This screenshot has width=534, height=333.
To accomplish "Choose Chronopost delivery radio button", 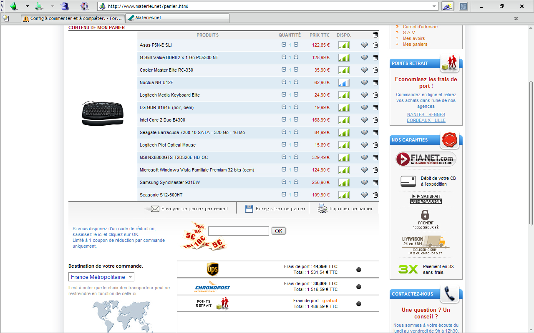I will point(359,287).
